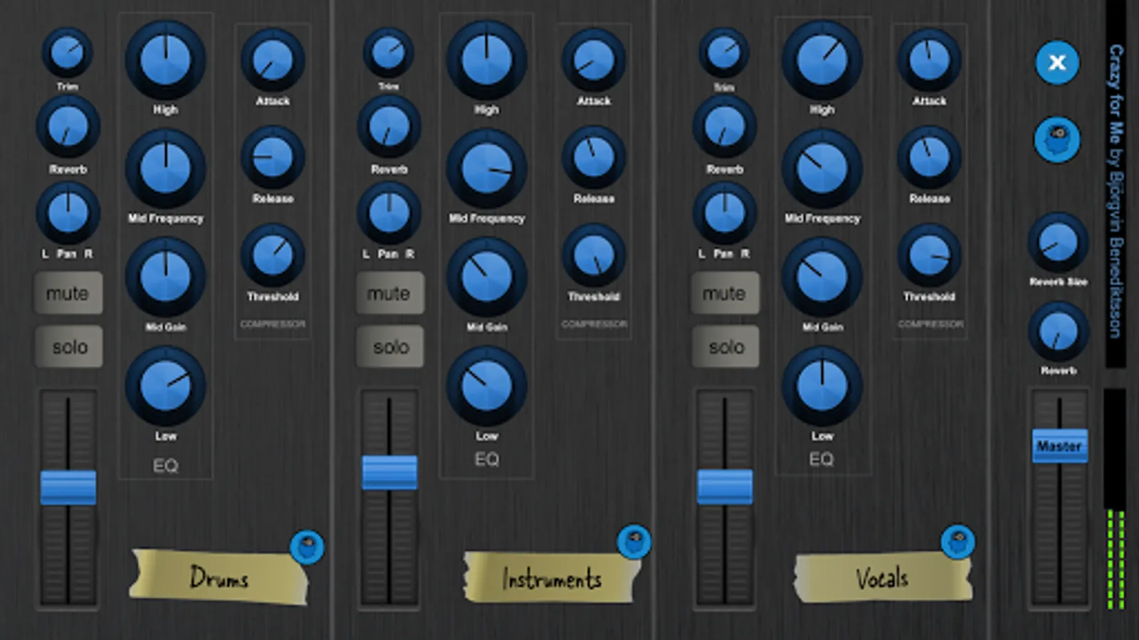Click the Instruments compressor Release knob

tap(594, 158)
